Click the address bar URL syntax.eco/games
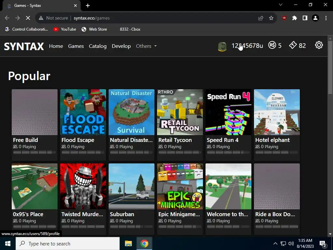The height and width of the screenshot is (250, 333). tap(91, 18)
